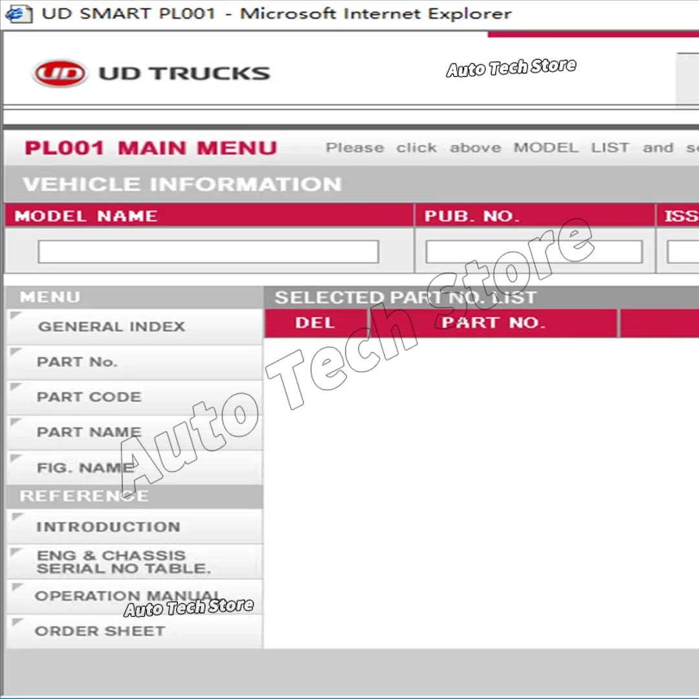Select the GENERAL INDEX search option
The height and width of the screenshot is (699, 699).
(111, 326)
